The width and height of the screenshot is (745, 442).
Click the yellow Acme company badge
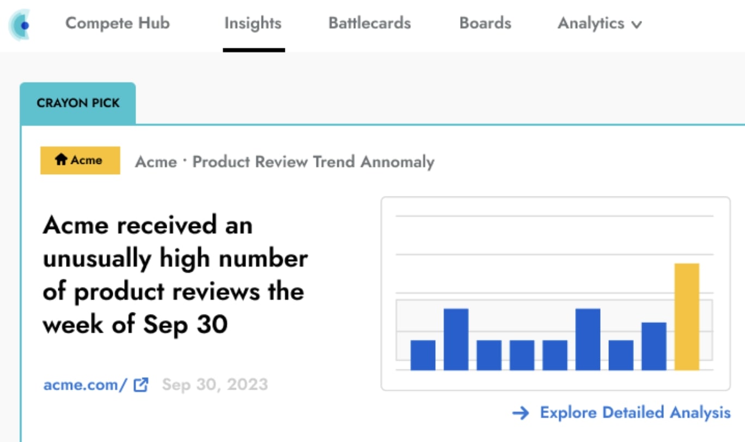tap(80, 161)
